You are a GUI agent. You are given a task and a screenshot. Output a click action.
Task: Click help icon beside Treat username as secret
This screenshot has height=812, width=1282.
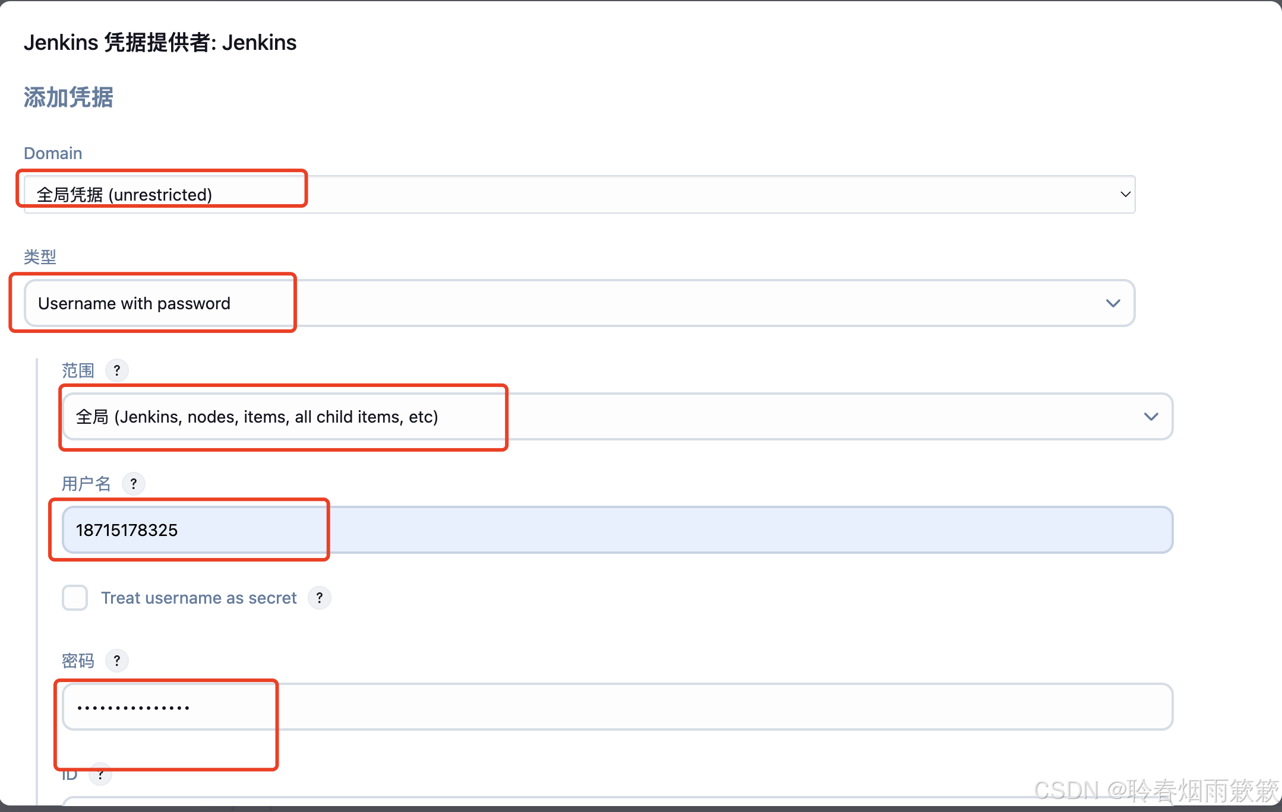coord(320,598)
